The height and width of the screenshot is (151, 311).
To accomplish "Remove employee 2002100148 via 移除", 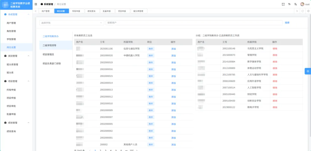I will point(275,49).
